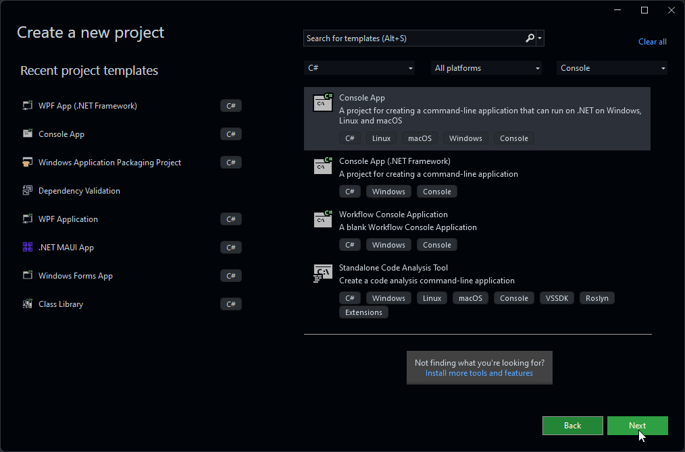
Task: Click the Next button
Action: point(637,426)
